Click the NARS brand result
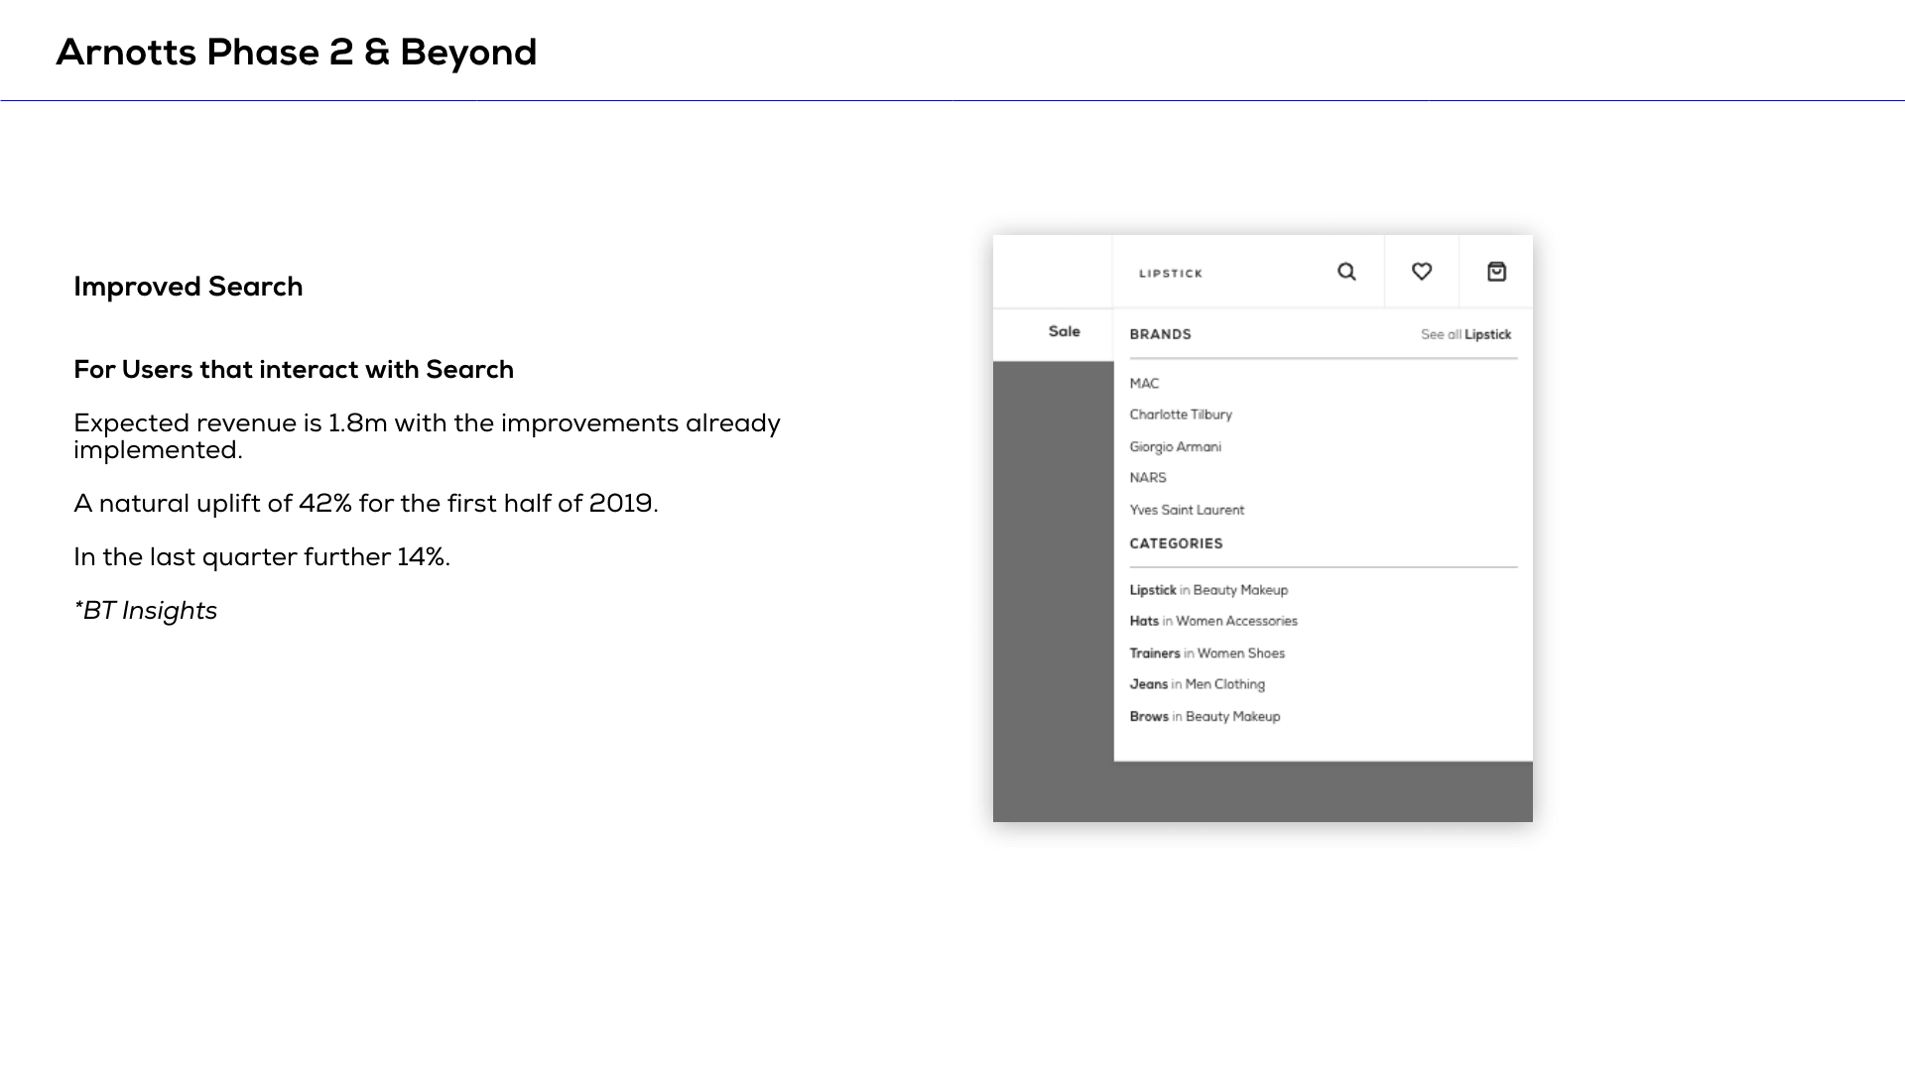 coord(1146,478)
